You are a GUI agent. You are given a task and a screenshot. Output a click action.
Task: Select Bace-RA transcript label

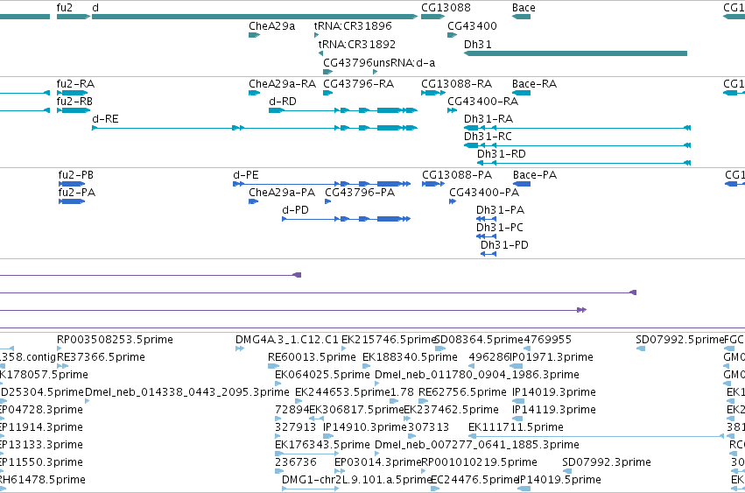tap(535, 84)
